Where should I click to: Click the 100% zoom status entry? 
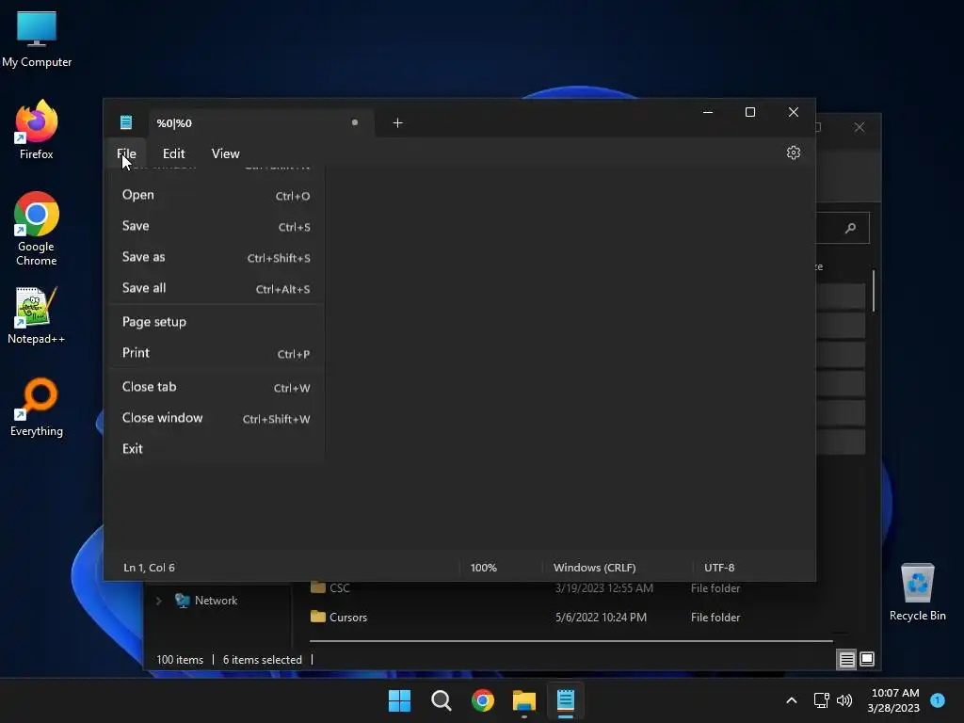(483, 568)
